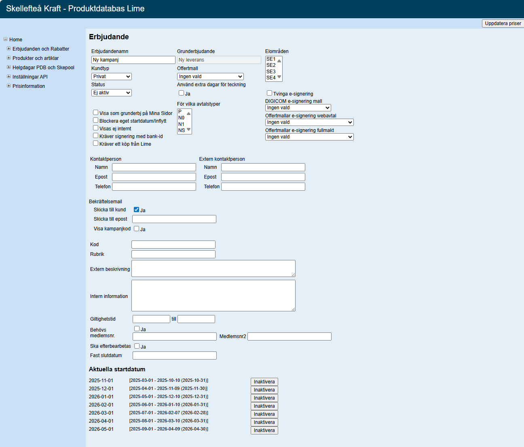
Task: Expand Erbjudanden och Rabatter plus icon
Action: pos(9,49)
